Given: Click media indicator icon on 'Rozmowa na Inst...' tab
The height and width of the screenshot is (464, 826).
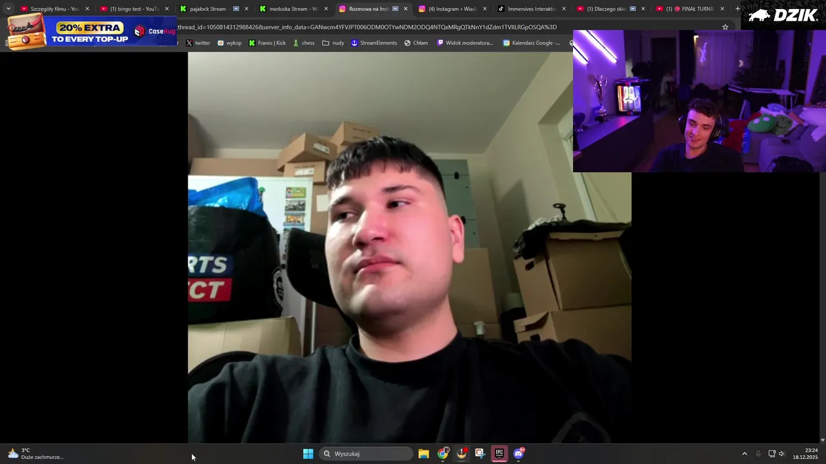Looking at the screenshot, I should tap(395, 9).
